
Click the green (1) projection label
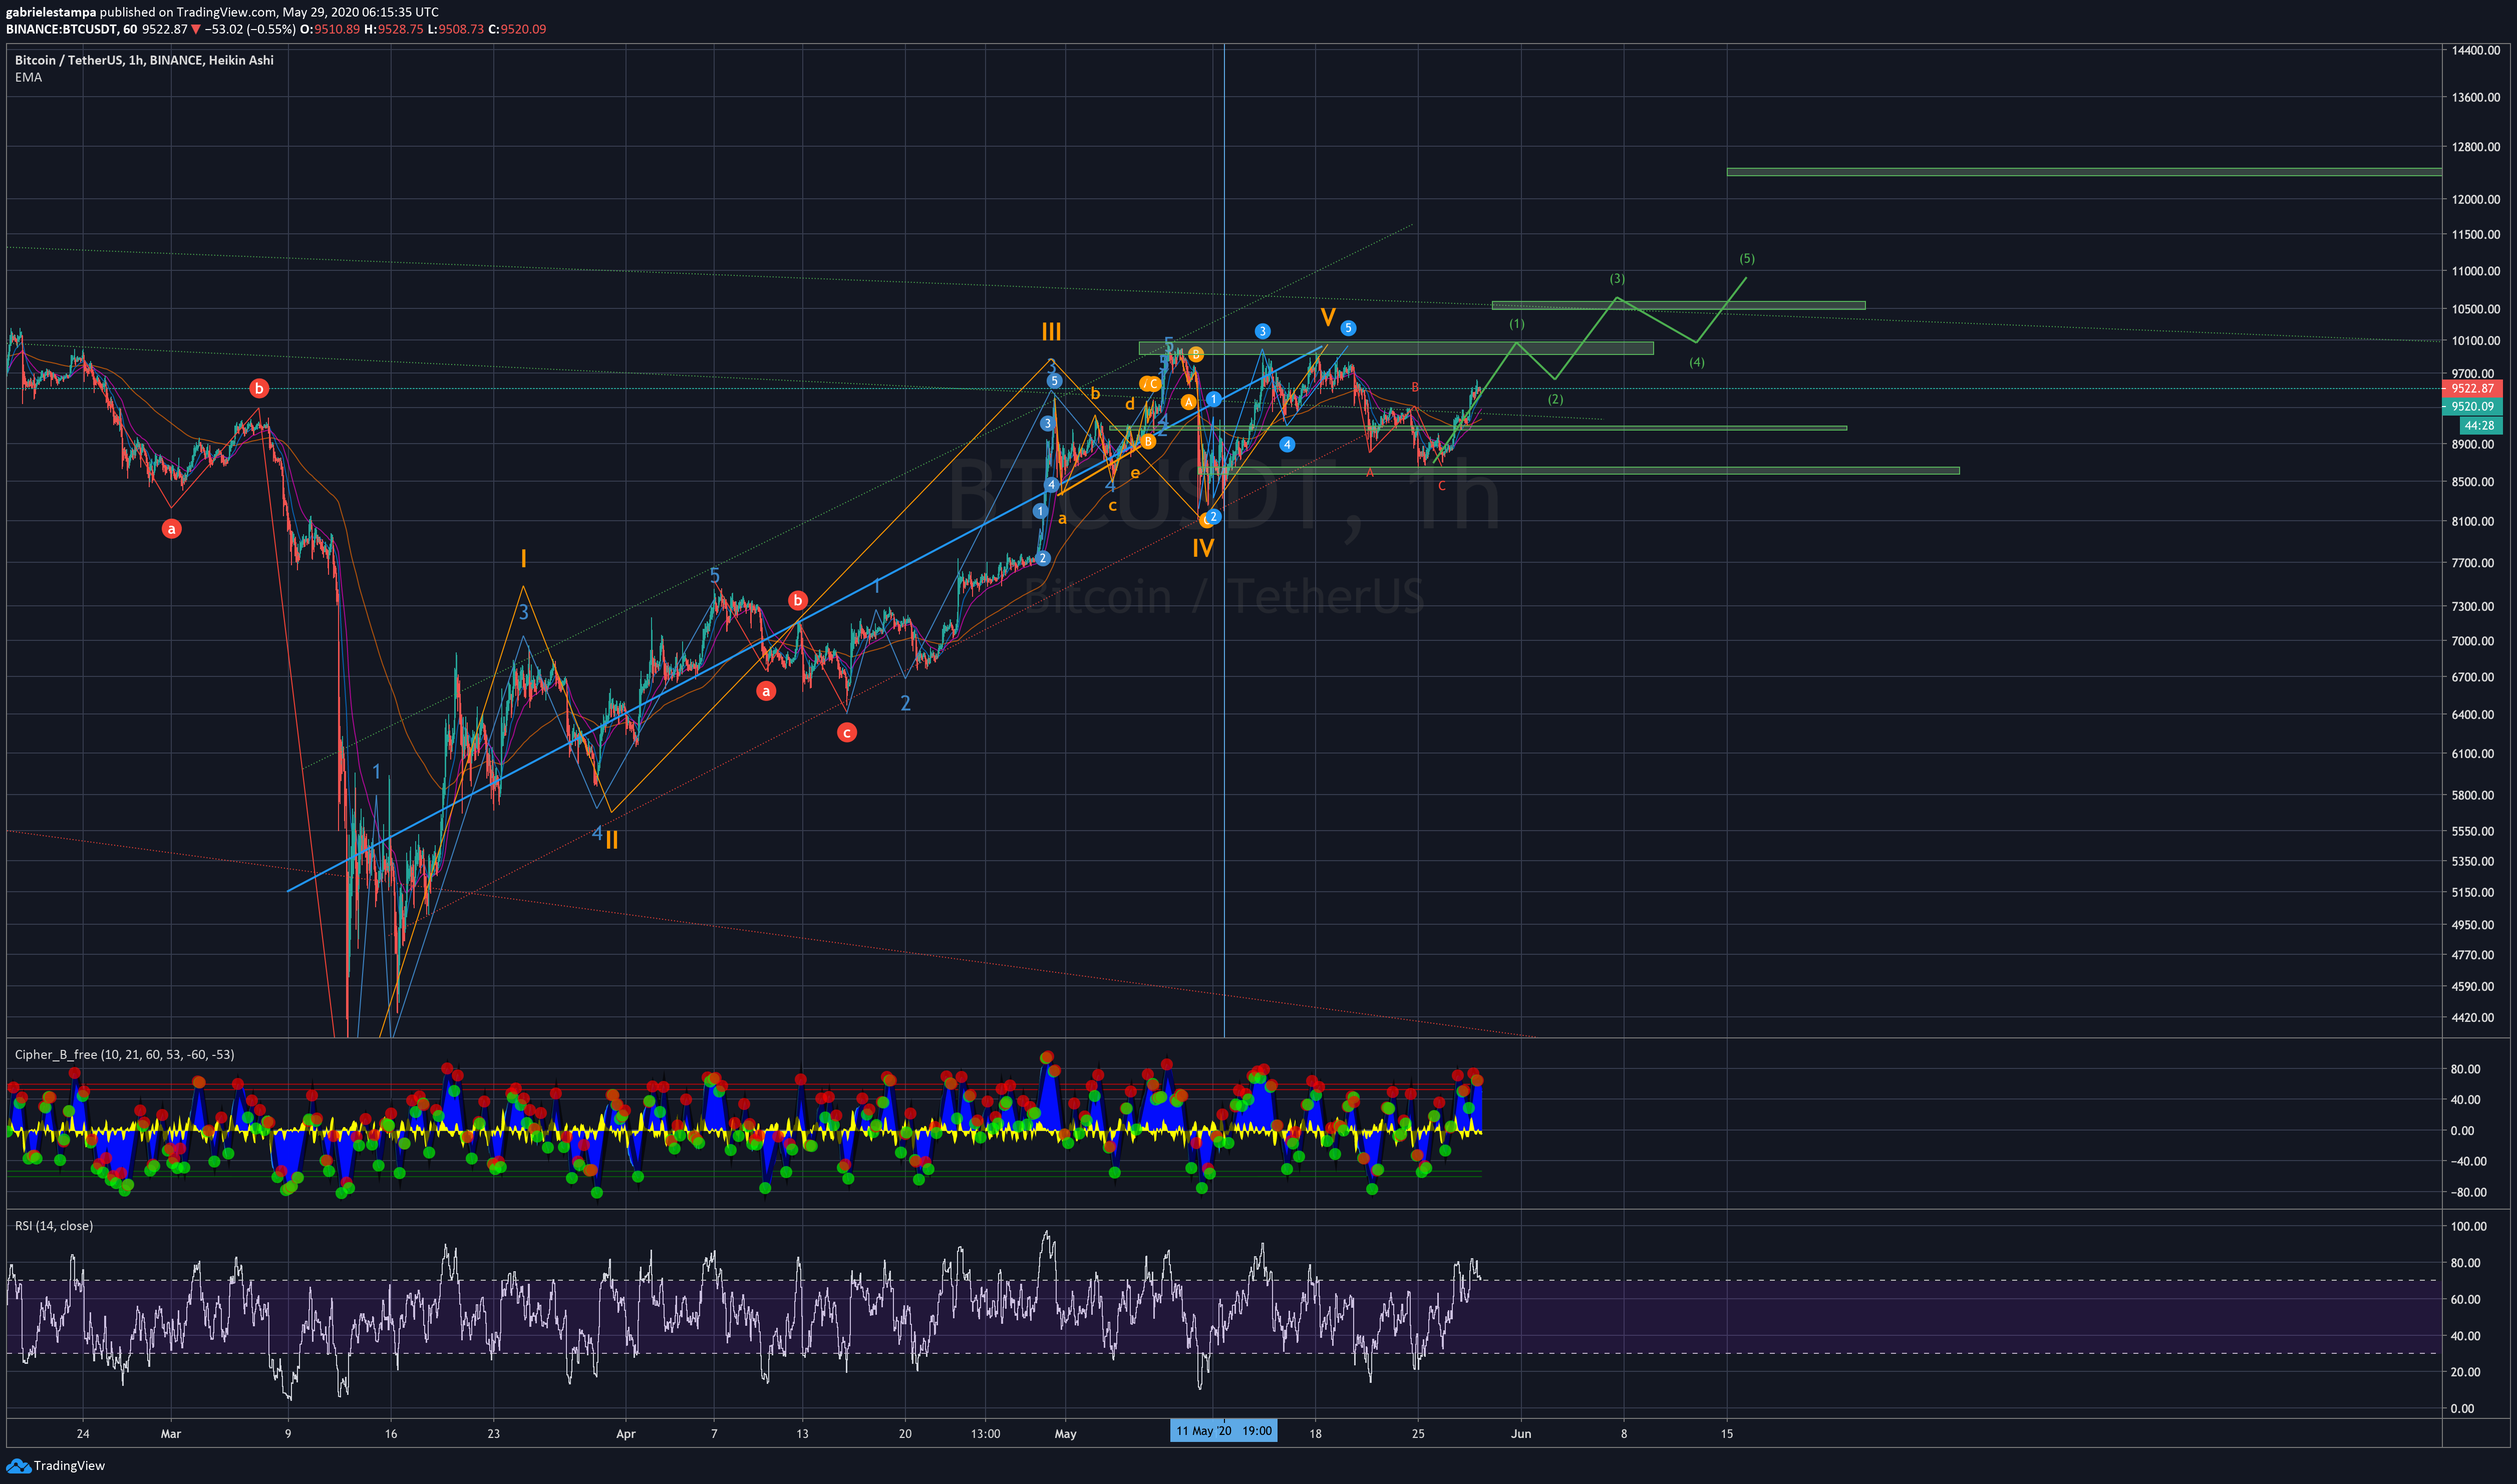[1517, 323]
